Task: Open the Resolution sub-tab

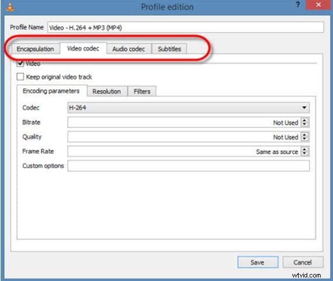Action: click(x=106, y=91)
